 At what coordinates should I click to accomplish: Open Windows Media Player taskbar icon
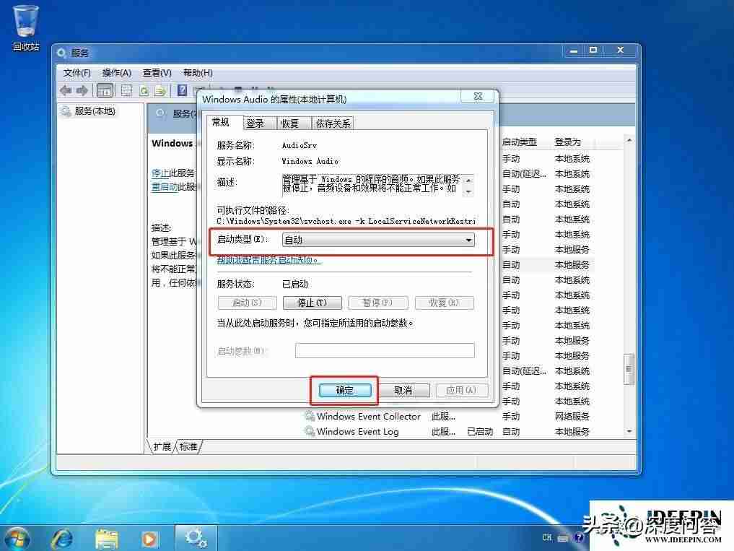pos(150,539)
